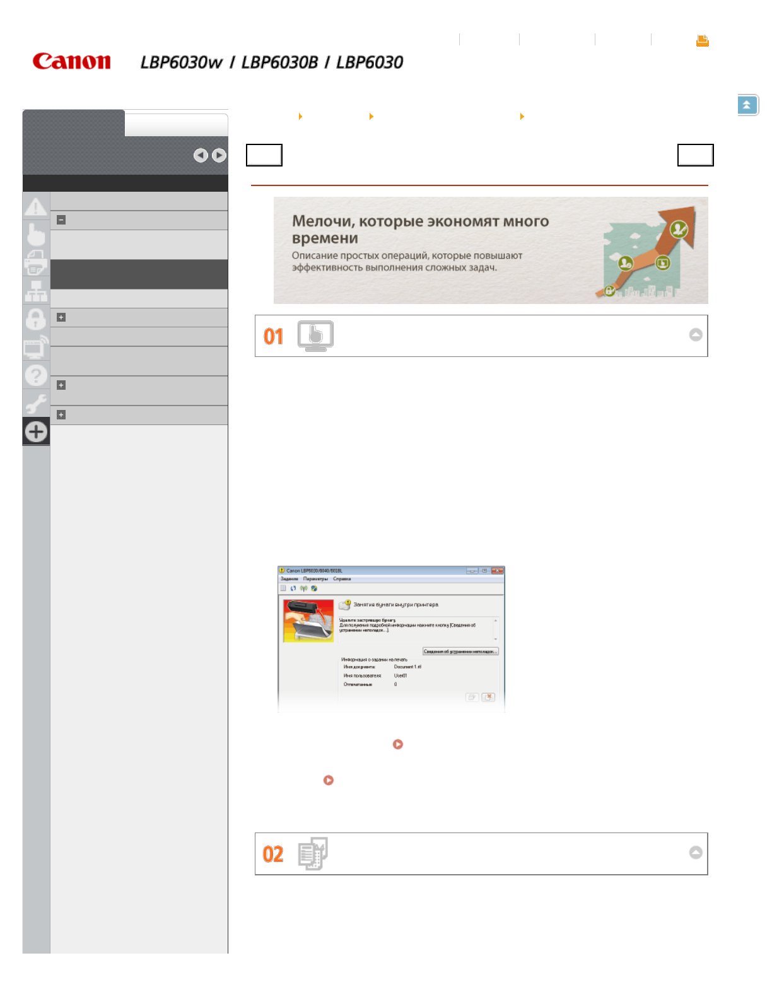The height and width of the screenshot is (999, 772).
Task: Go to previous page with left arrow circle
Action: pyautogui.click(x=201, y=155)
